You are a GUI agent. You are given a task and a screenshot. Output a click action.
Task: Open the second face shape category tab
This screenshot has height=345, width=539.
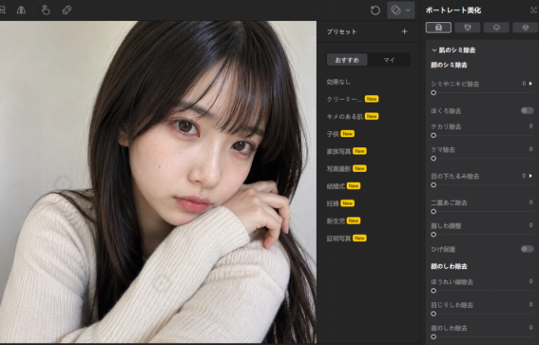(x=468, y=28)
